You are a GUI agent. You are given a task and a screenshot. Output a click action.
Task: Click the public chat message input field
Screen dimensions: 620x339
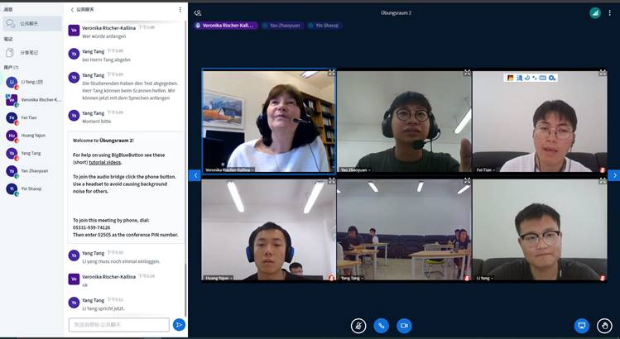point(118,325)
